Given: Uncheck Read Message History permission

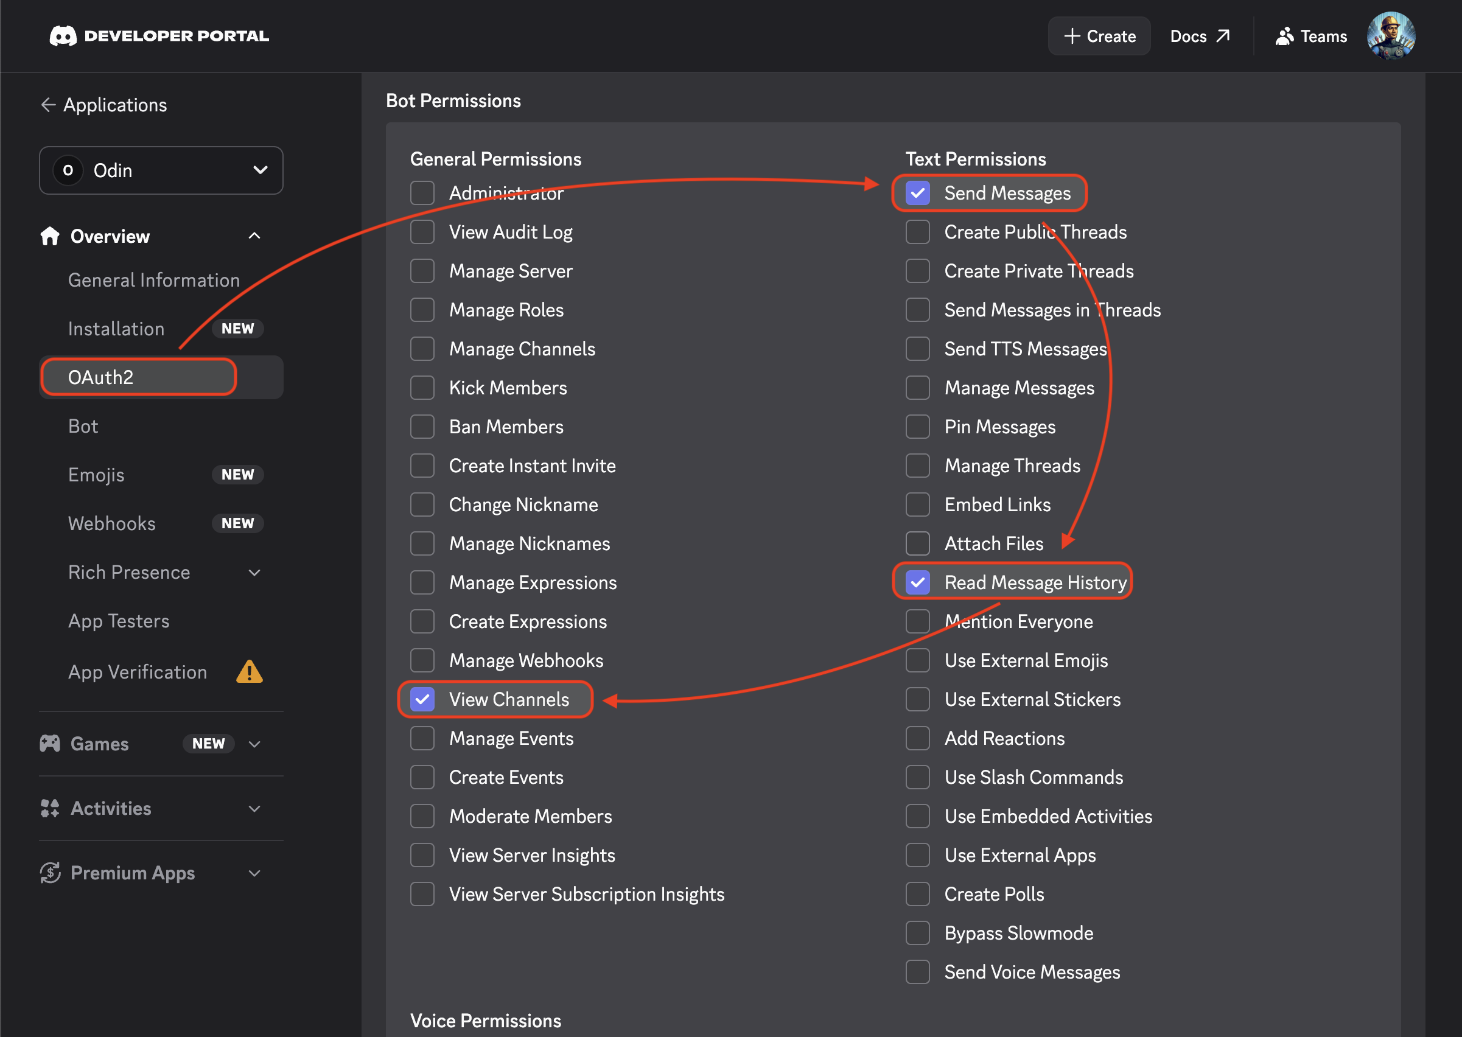Looking at the screenshot, I should coord(917,582).
